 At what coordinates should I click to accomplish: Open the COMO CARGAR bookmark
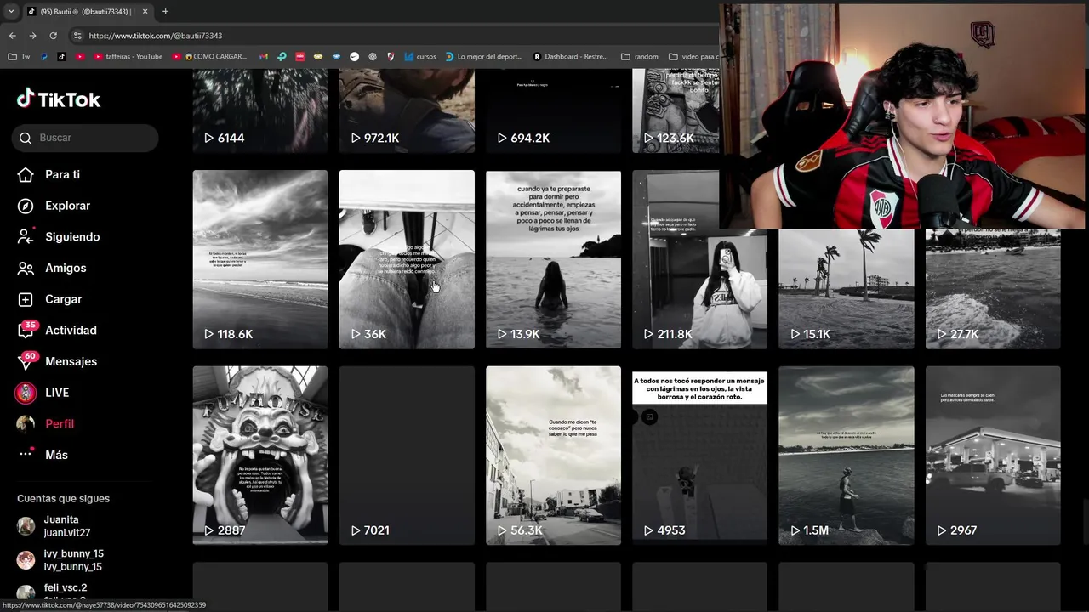pyautogui.click(x=209, y=57)
